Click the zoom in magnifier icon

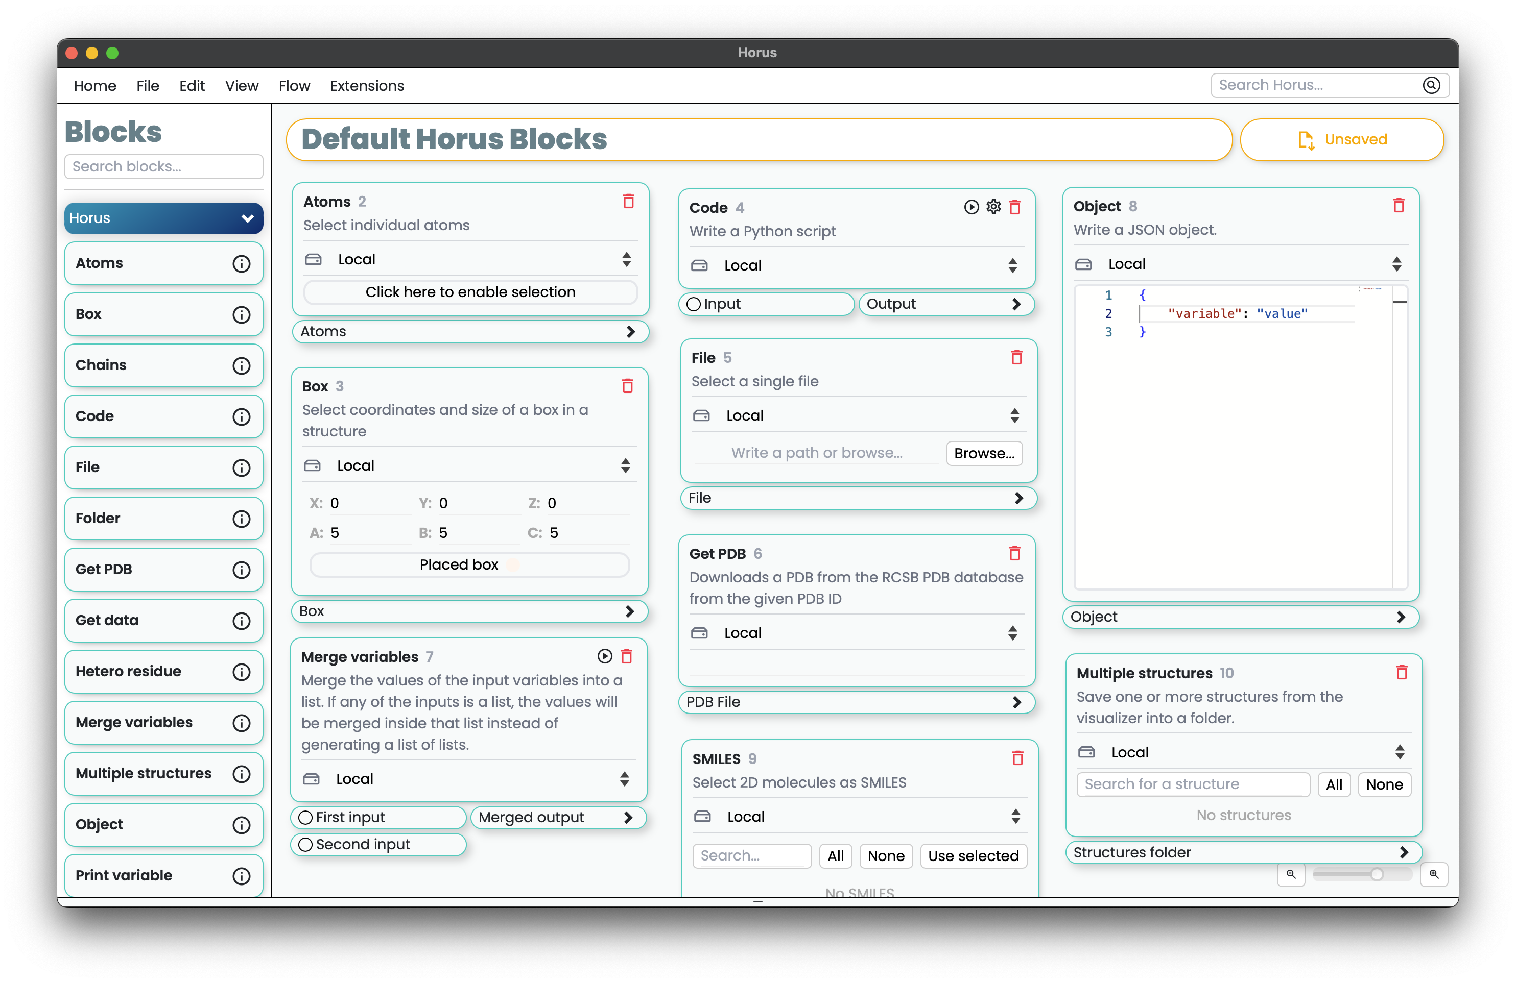[1434, 874]
